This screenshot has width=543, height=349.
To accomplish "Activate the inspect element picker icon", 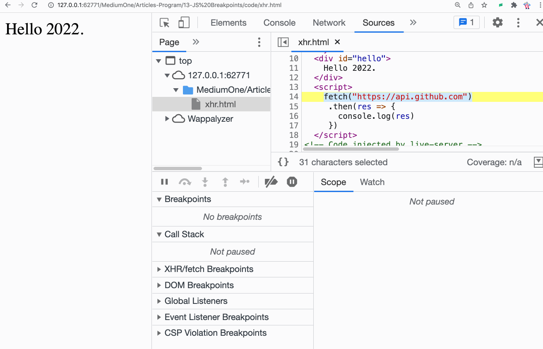I will [164, 23].
